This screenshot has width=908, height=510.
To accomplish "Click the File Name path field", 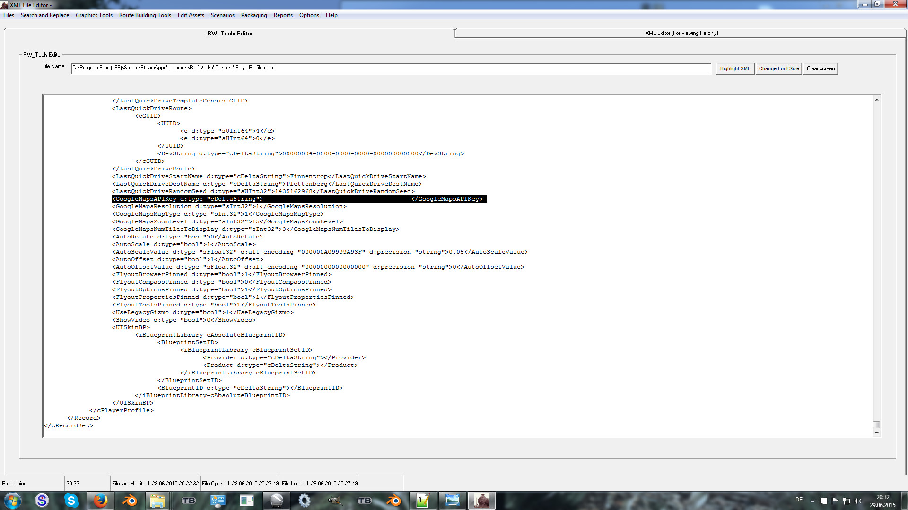I will (391, 68).
